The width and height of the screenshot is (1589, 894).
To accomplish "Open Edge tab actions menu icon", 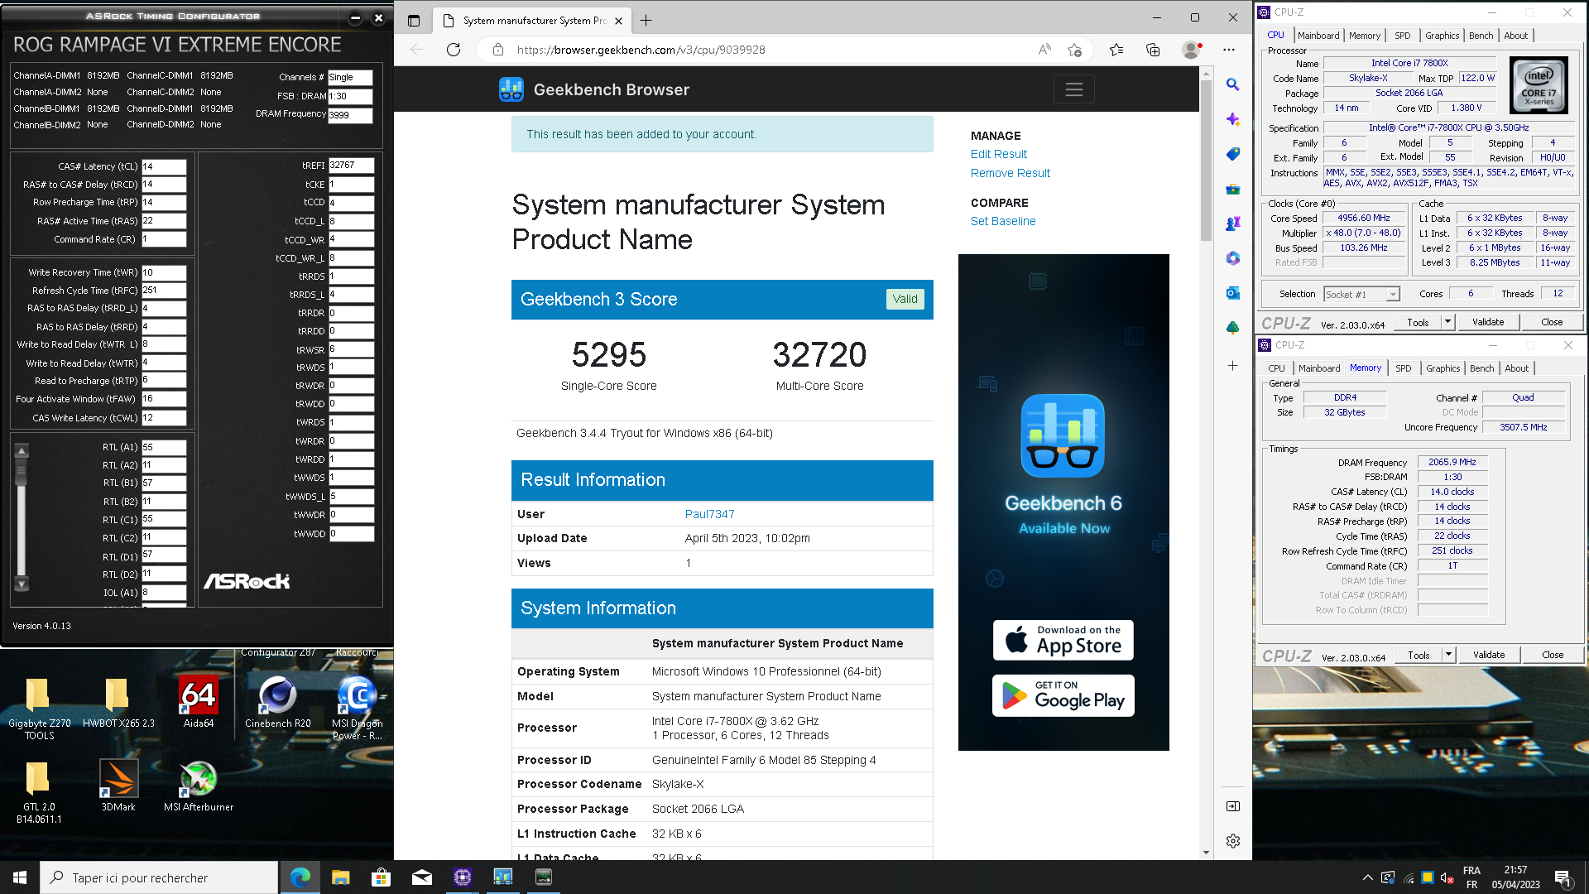I will pos(414,20).
